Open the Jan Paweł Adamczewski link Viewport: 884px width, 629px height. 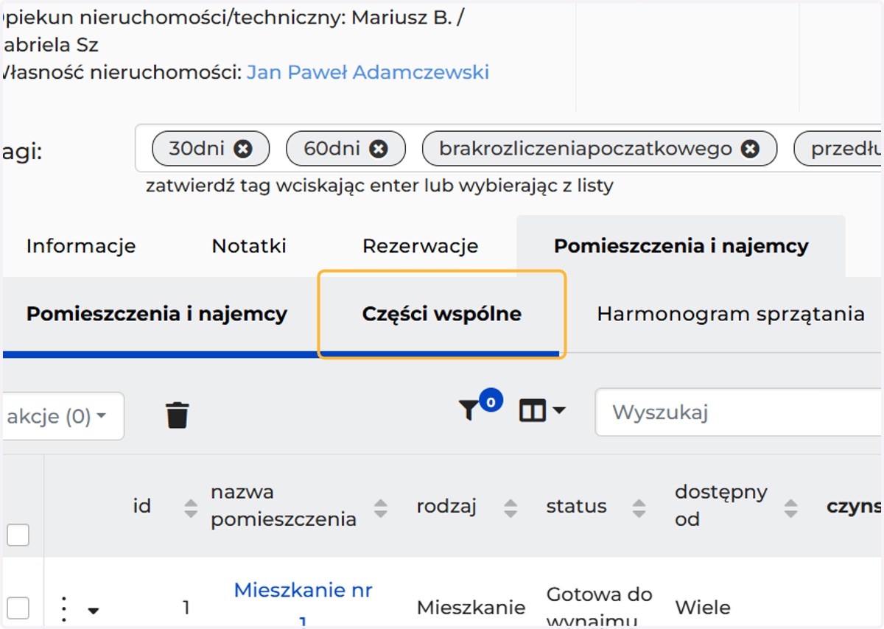point(368,72)
